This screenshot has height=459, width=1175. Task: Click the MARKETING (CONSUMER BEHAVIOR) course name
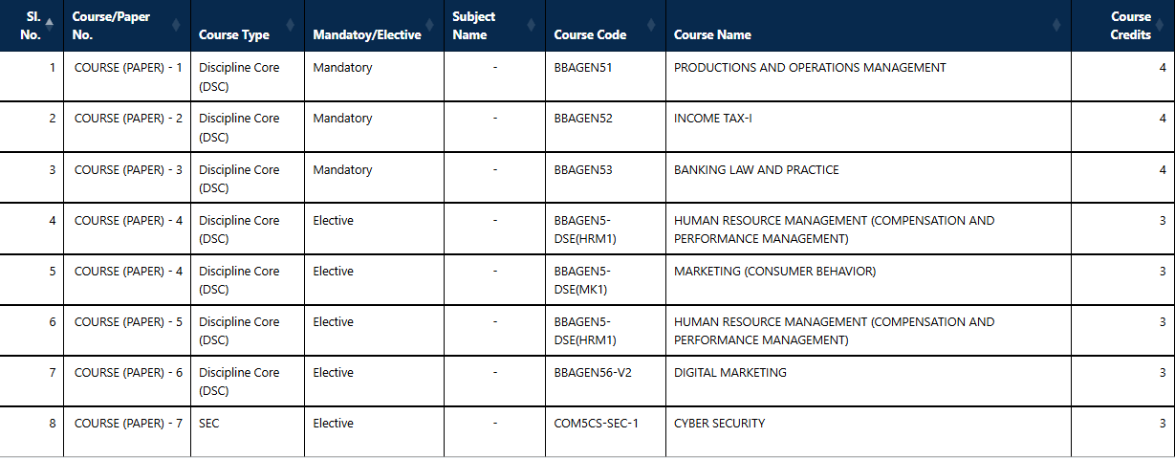pos(774,272)
